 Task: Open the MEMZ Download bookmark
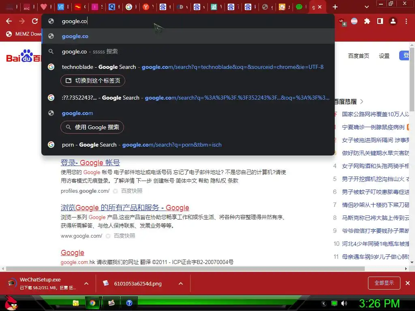[24, 34]
